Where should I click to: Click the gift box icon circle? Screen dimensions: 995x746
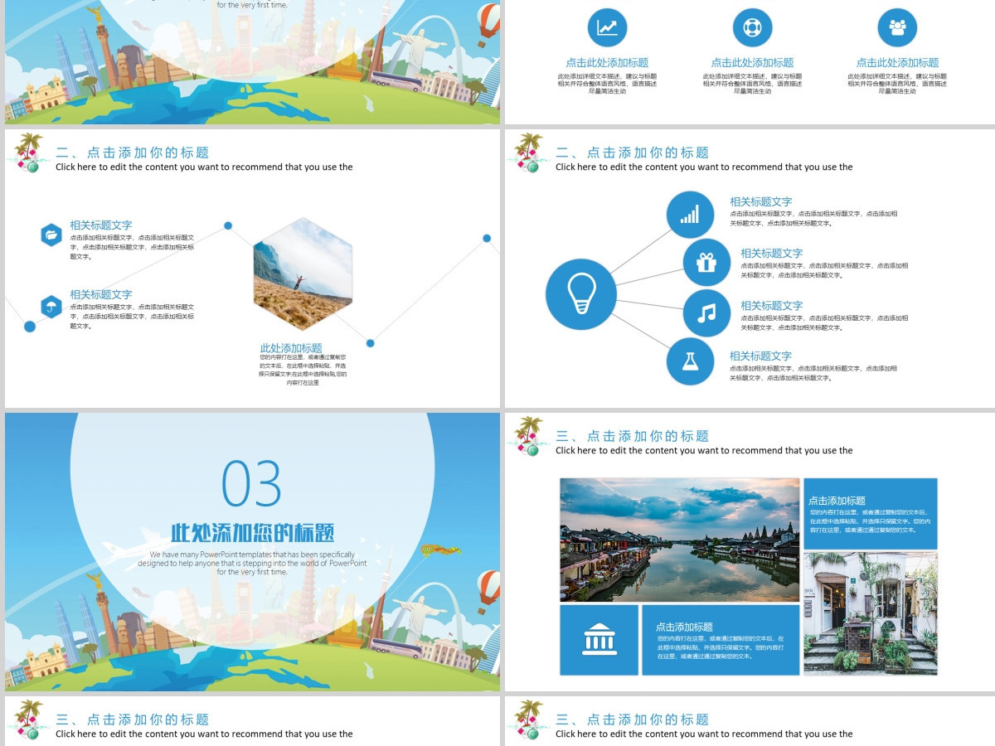click(x=706, y=263)
